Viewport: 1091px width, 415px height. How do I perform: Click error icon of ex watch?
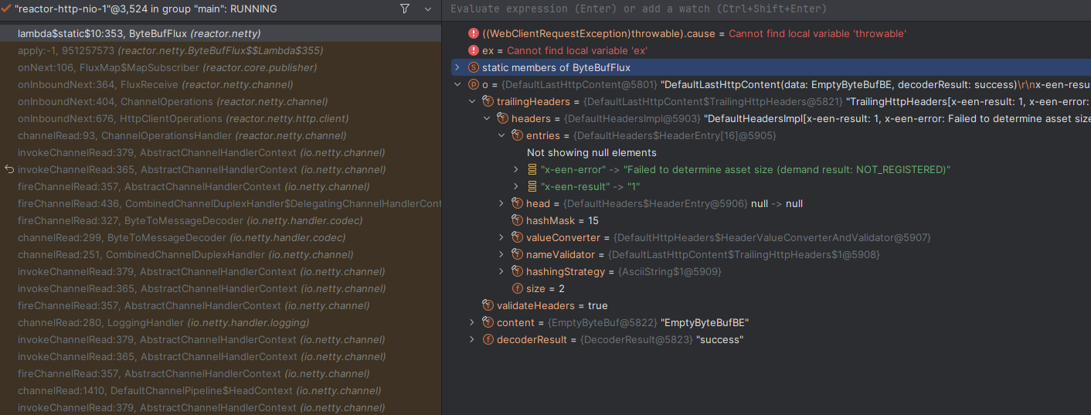(474, 51)
